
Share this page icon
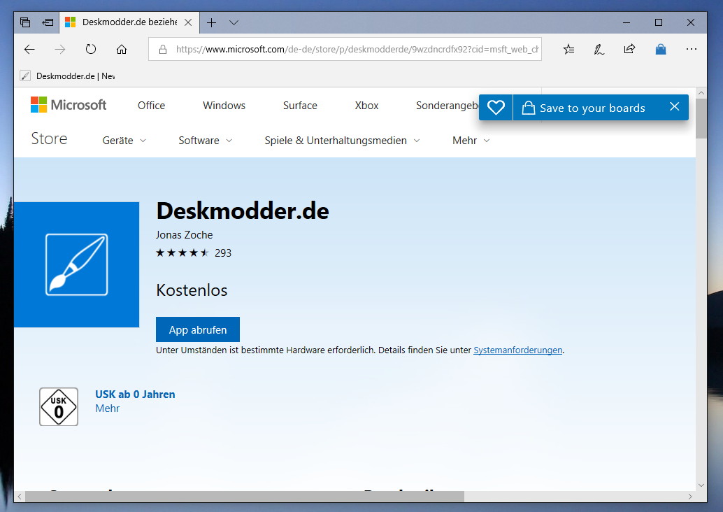629,49
